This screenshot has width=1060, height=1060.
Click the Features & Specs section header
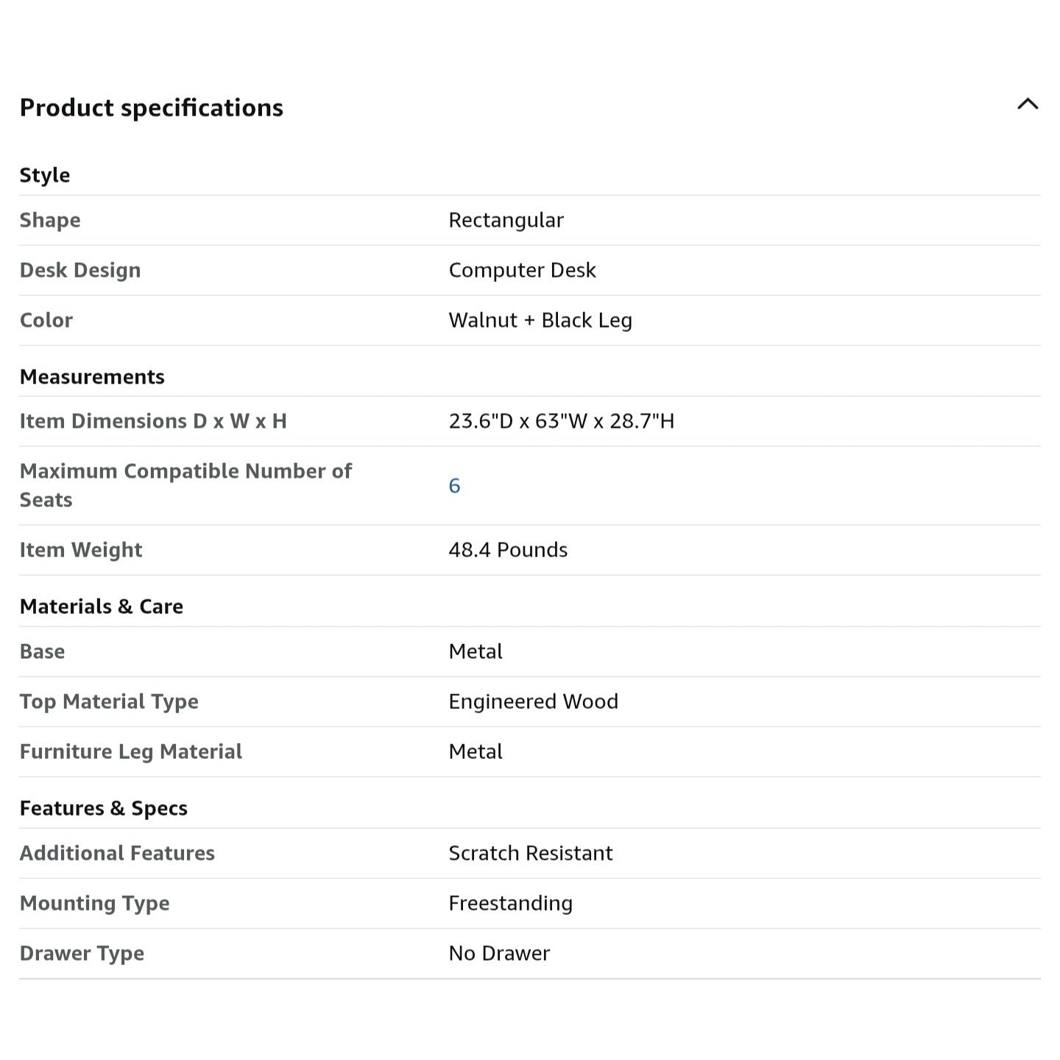tap(104, 808)
